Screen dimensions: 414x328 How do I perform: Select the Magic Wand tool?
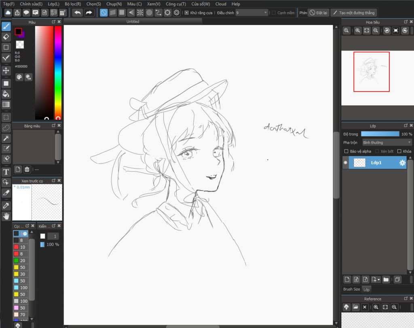click(x=6, y=138)
